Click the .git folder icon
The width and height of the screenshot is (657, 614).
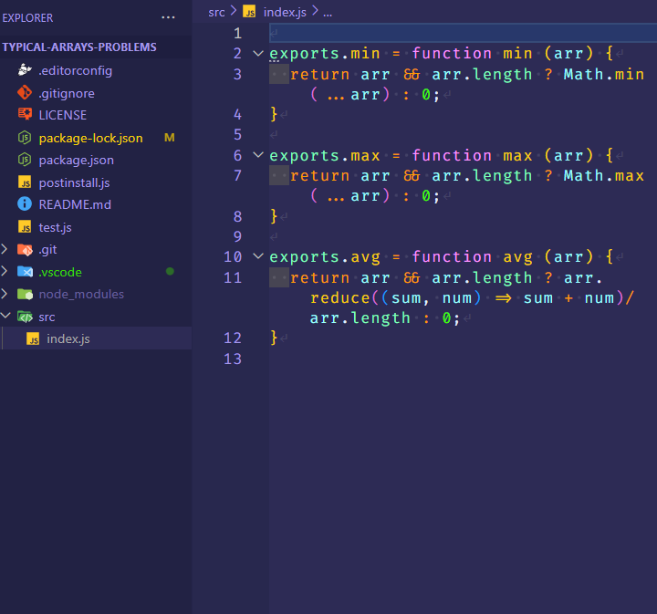pos(25,250)
